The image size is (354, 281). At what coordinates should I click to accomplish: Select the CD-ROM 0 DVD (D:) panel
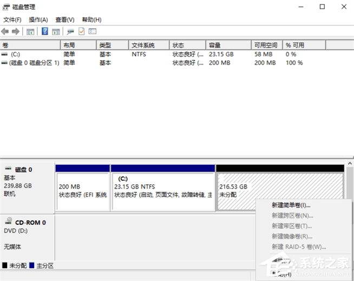(x=27, y=237)
